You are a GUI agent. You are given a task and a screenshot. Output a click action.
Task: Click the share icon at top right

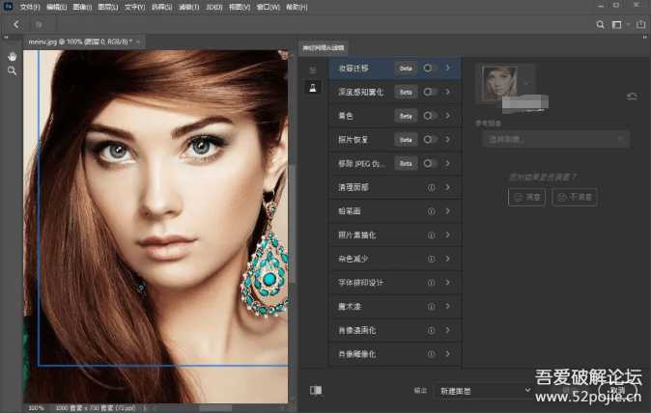coord(641,24)
